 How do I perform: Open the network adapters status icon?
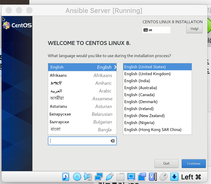pos(99,177)
